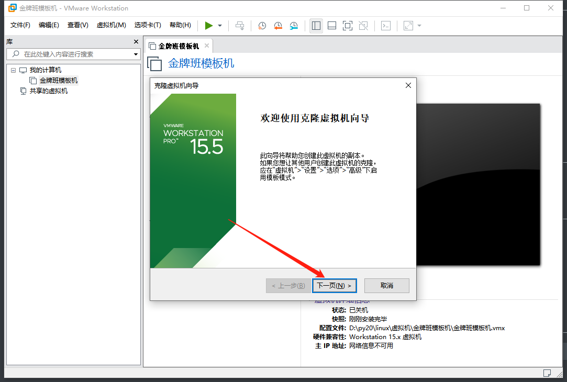Click 下一页(N) button in the wizard
The width and height of the screenshot is (567, 382).
tap(335, 286)
